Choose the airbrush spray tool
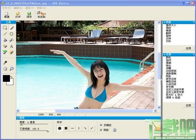Viewport: 196px width, 140px height. pyautogui.click(x=11, y=40)
